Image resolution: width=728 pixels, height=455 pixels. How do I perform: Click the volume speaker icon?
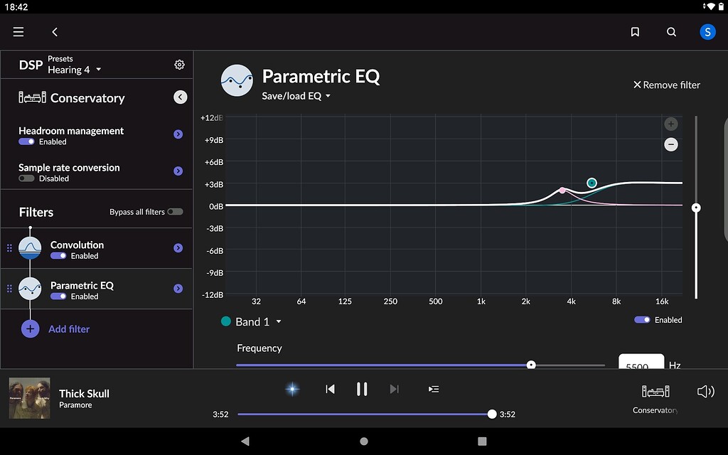(x=705, y=390)
